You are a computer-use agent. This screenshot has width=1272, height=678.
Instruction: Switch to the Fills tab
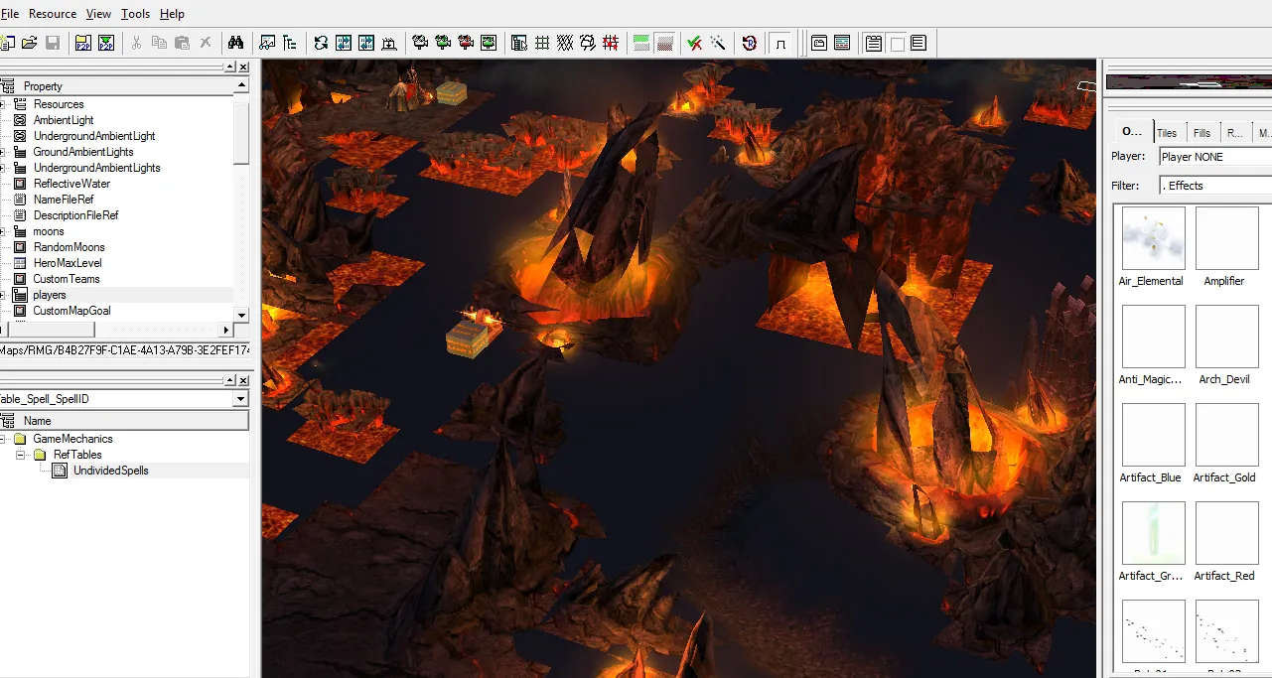coord(1201,133)
